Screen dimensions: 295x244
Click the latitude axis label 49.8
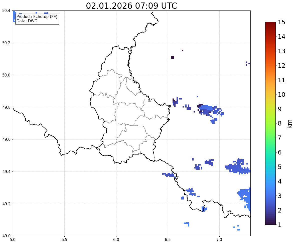coord(6,107)
